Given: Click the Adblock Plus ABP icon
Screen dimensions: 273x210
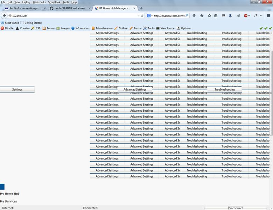Looking at the screenshot, I should (x=246, y=15).
